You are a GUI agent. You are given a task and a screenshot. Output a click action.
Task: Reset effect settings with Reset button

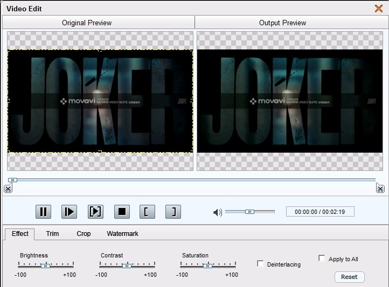pyautogui.click(x=350, y=277)
